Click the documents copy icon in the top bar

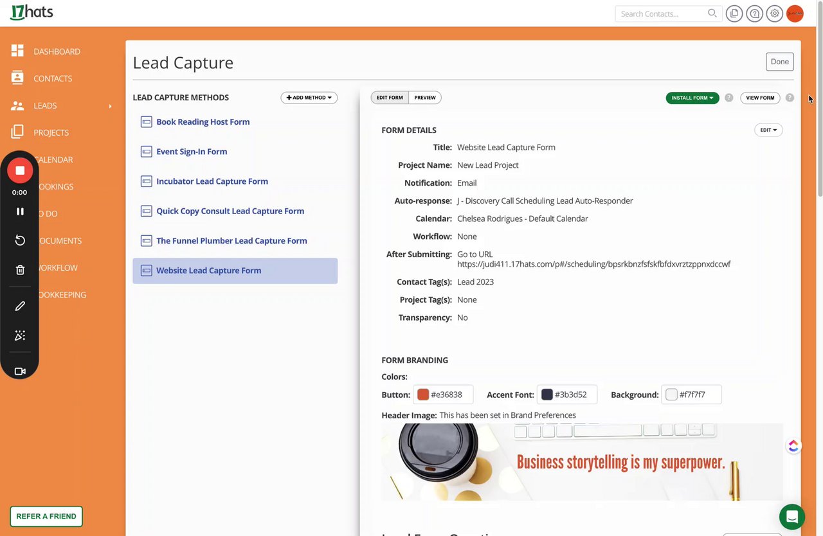point(734,13)
